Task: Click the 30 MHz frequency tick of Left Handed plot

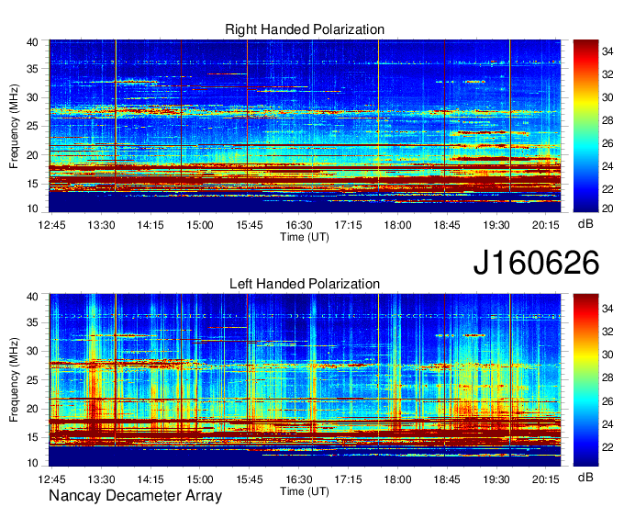Action: pos(32,351)
